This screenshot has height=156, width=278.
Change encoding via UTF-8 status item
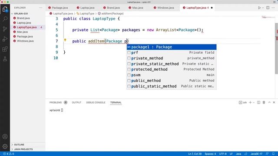[x=223, y=154]
